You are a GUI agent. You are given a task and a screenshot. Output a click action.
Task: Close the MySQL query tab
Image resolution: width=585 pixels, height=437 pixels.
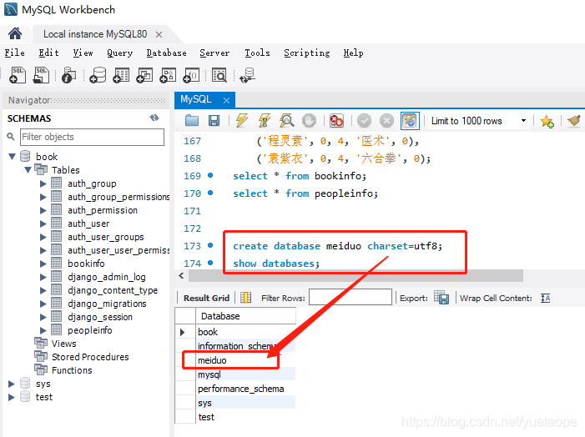coord(226,100)
